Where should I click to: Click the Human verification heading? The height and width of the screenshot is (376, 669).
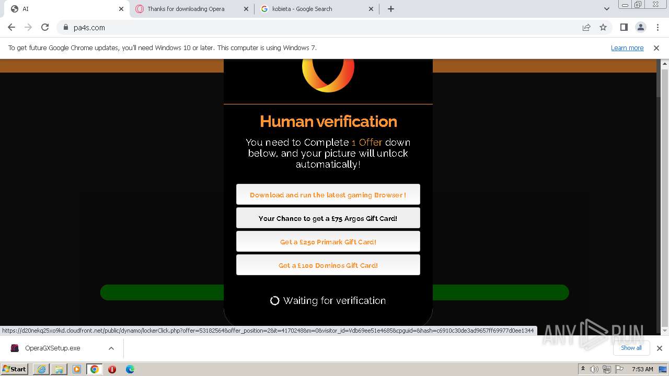pos(328,121)
